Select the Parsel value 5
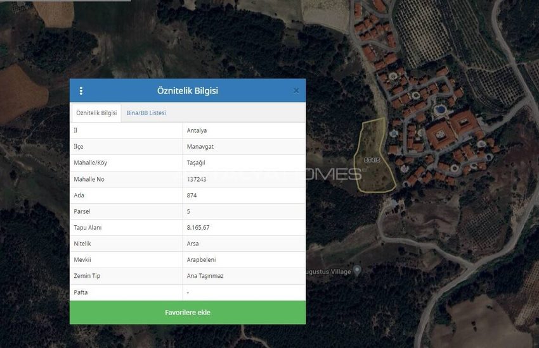539x348 pixels. pyautogui.click(x=188, y=211)
